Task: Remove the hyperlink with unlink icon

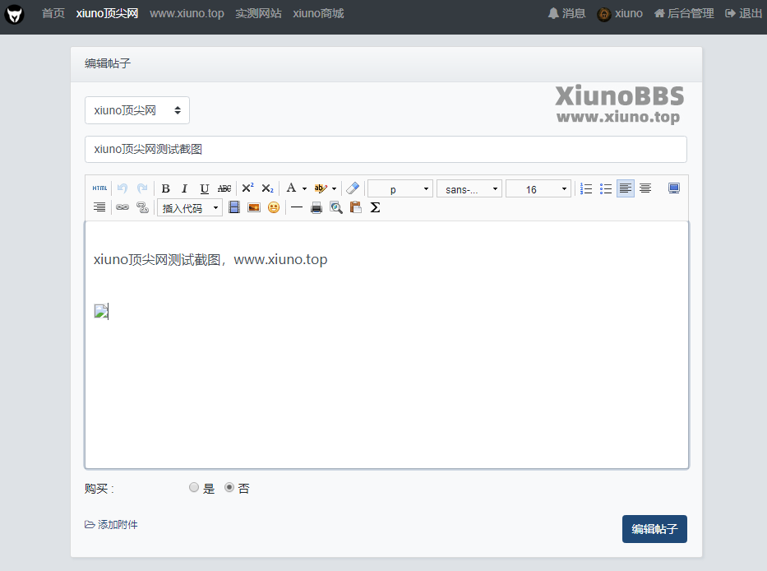Action: pos(142,207)
